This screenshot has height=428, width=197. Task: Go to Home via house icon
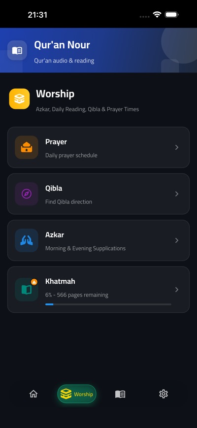coord(33,394)
